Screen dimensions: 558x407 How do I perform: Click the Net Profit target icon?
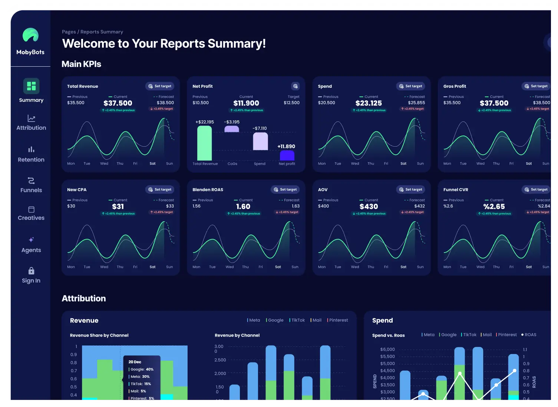[295, 86]
